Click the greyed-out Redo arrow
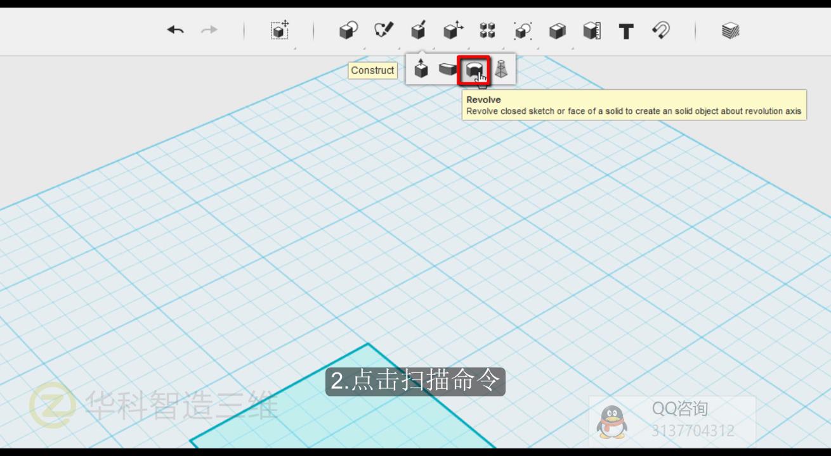 (209, 30)
